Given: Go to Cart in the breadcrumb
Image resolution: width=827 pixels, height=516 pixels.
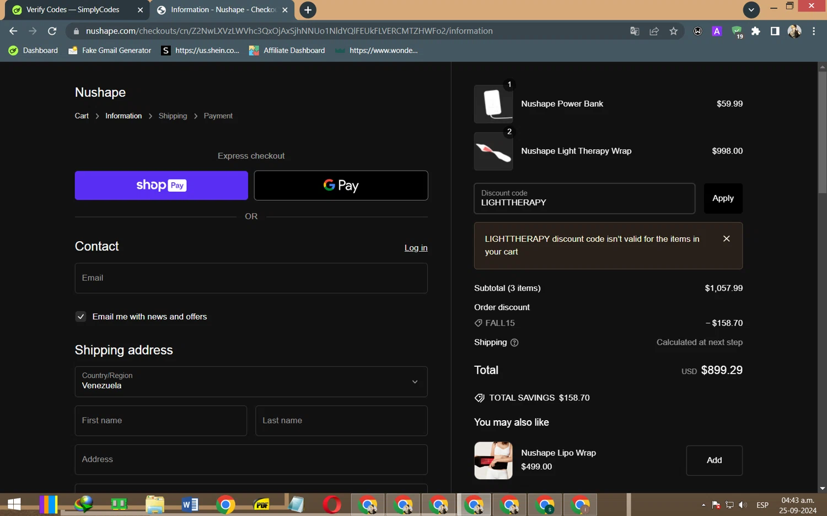Looking at the screenshot, I should click(82, 116).
